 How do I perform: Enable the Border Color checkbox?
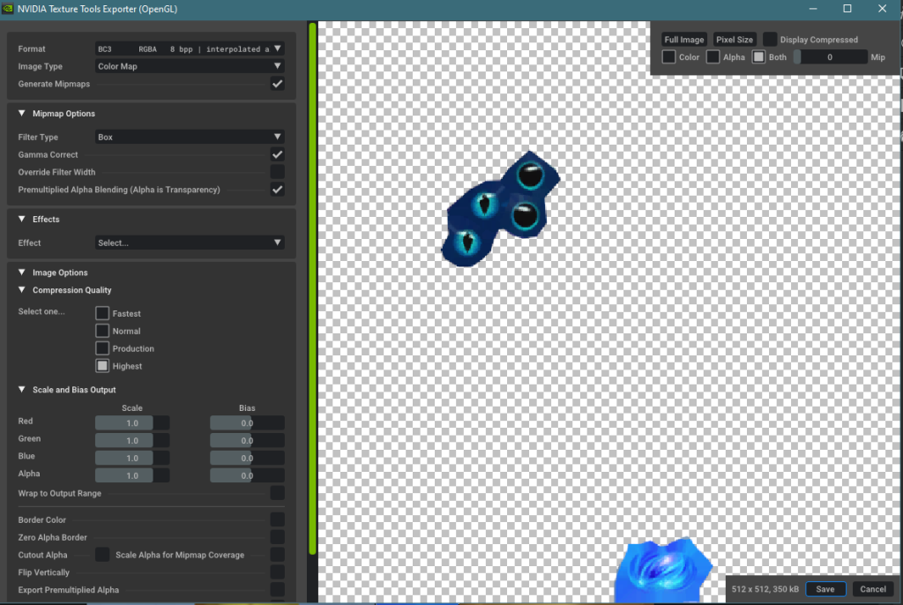[277, 519]
